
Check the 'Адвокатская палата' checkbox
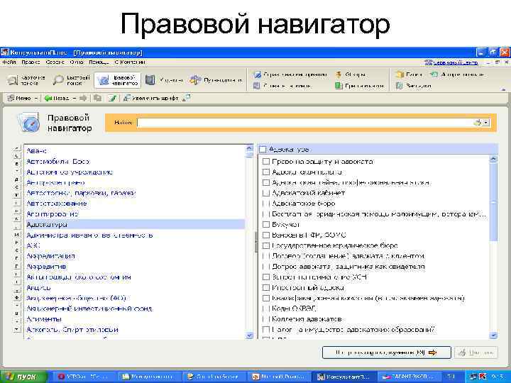tap(266, 172)
